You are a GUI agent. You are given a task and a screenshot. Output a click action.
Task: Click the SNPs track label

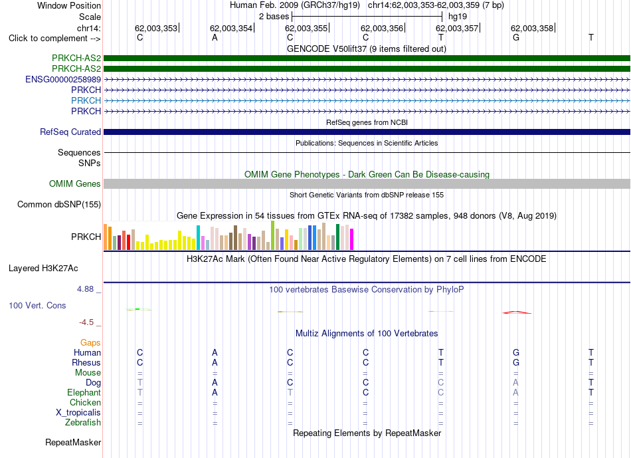pos(90,163)
